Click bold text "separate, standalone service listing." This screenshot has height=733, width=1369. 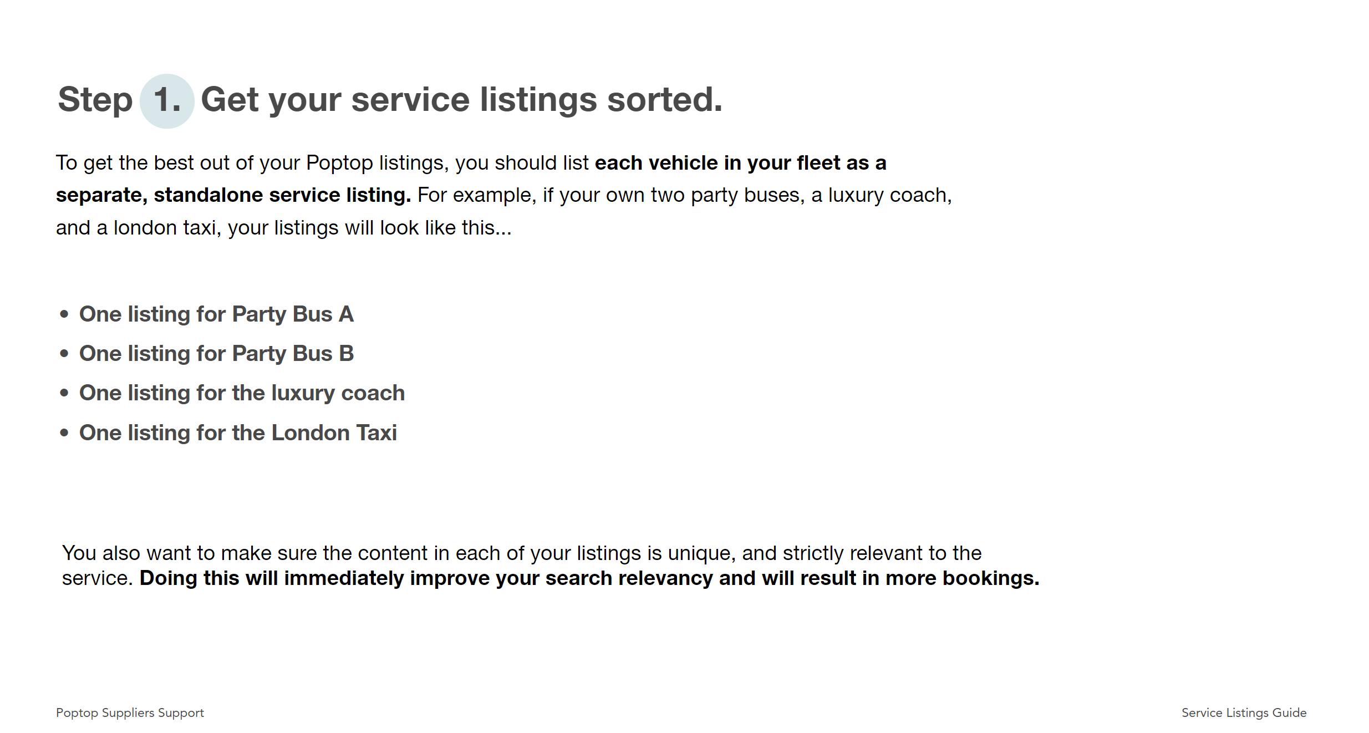click(x=233, y=195)
